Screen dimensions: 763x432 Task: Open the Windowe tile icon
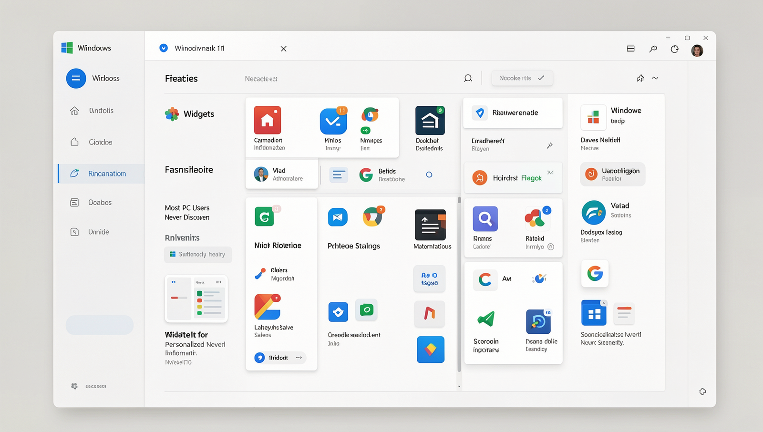(x=593, y=117)
